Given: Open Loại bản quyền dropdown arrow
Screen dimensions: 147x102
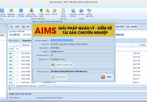Looking at the screenshot, I should click(112, 55).
